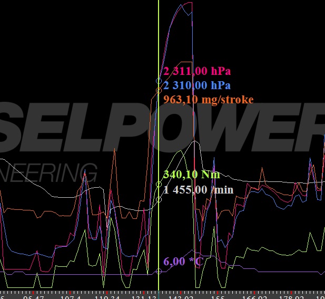The width and height of the screenshot is (325, 299).
Task: Click the white cursor marker circle
Action: 159,199
